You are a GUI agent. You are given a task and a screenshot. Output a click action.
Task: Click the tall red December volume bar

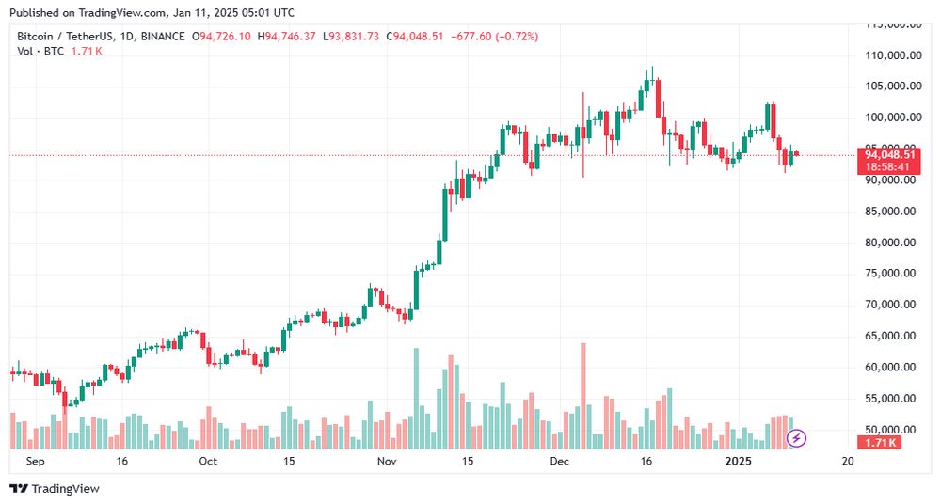[x=582, y=396]
